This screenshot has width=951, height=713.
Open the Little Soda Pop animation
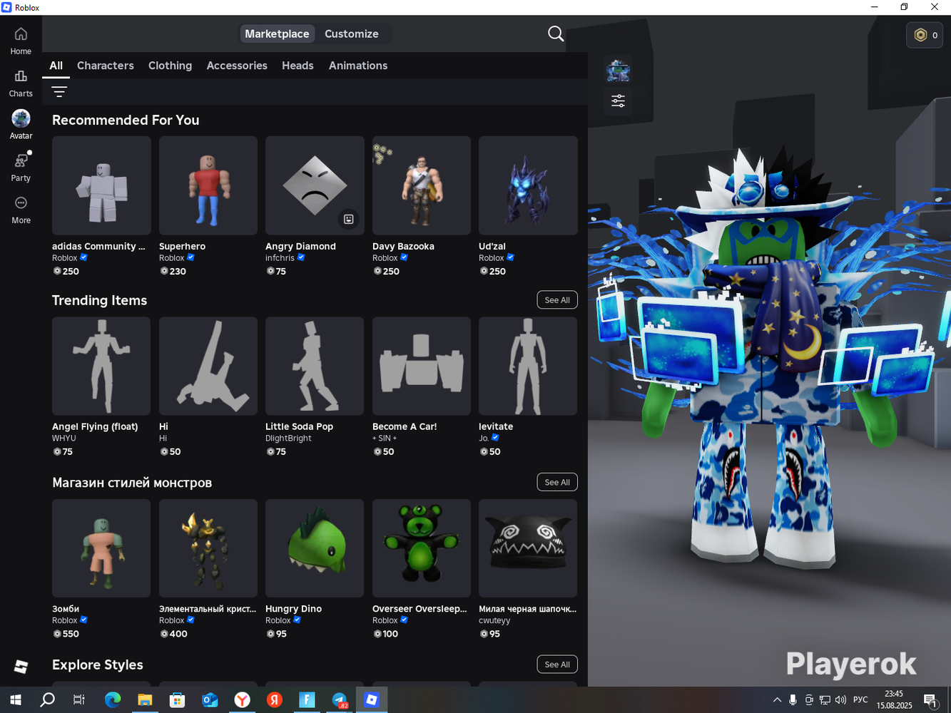tap(315, 366)
